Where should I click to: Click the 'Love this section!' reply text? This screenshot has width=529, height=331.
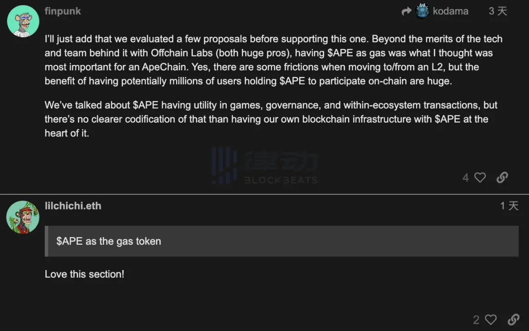(x=84, y=274)
